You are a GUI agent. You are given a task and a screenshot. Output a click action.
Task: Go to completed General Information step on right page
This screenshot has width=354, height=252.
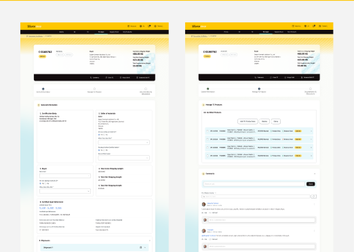coord(208,90)
